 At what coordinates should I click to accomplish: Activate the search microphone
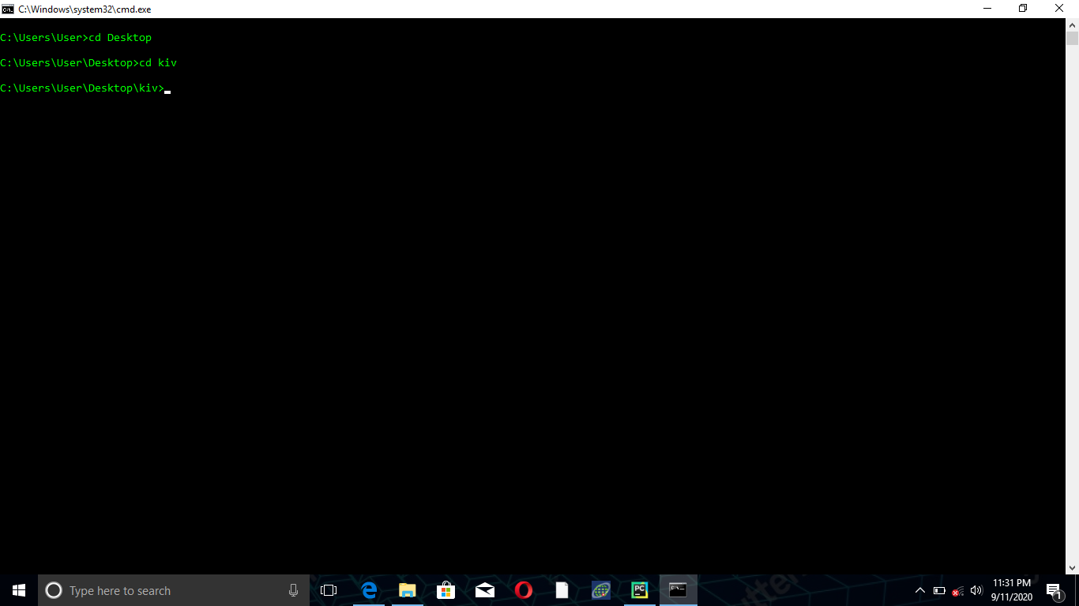point(293,589)
